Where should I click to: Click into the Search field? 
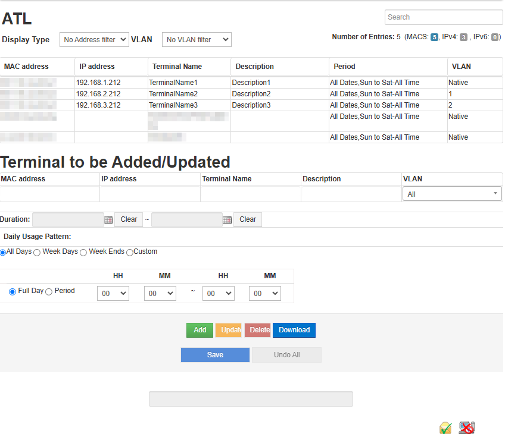(443, 17)
